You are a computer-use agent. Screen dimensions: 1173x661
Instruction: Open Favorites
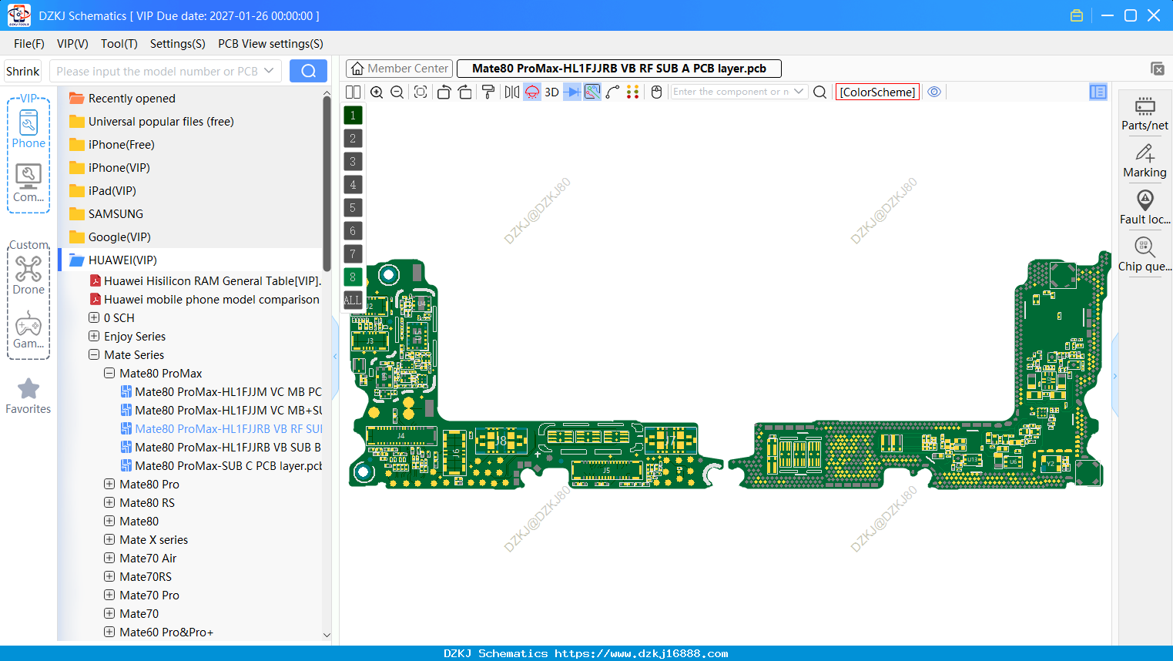pyautogui.click(x=28, y=397)
